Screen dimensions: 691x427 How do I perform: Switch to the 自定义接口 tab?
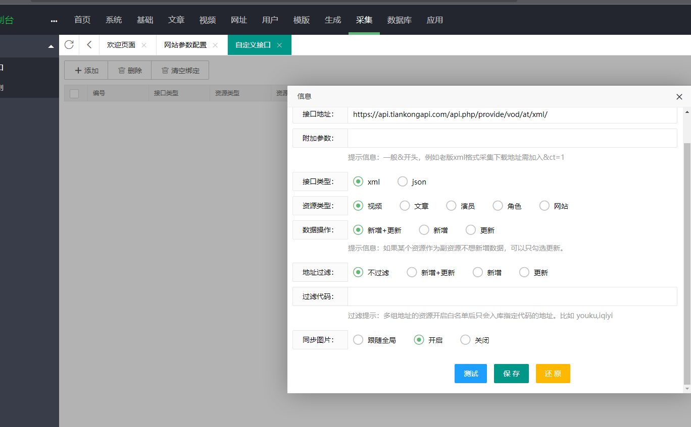[253, 45]
